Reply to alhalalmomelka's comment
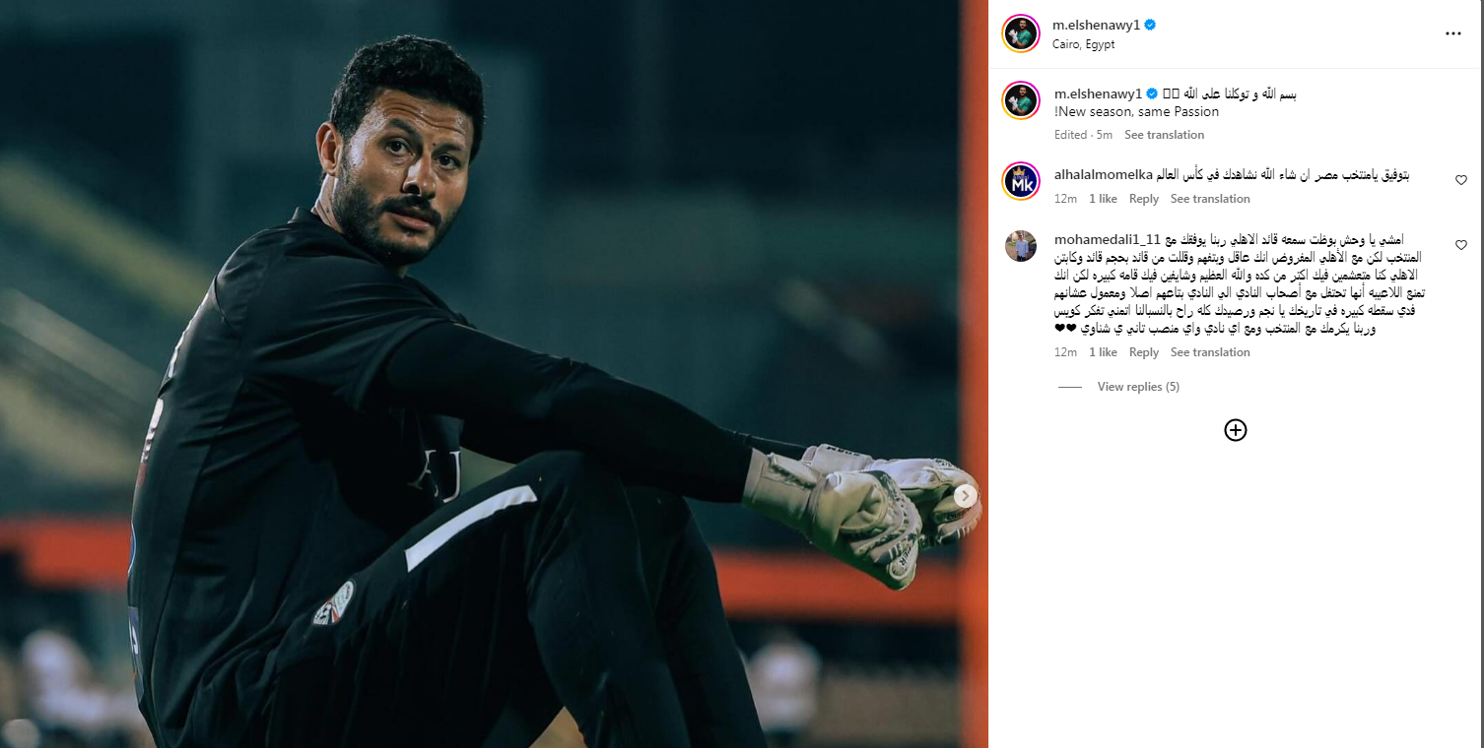This screenshot has height=748, width=1484. point(1143,199)
